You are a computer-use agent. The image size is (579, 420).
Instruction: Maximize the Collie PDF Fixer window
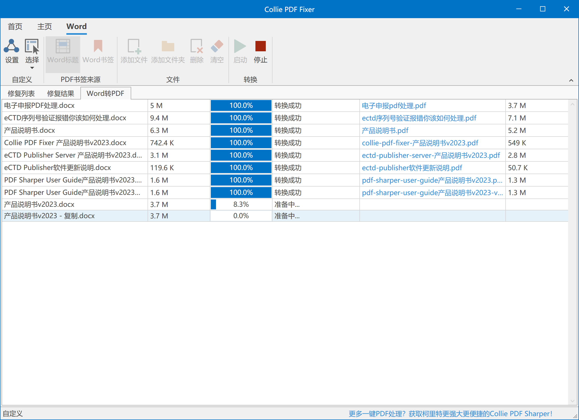click(543, 9)
